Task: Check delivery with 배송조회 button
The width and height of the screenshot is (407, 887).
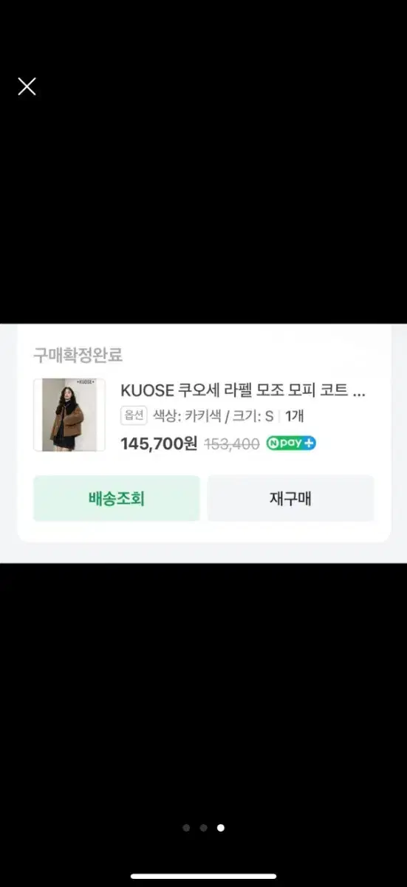Action: click(x=117, y=498)
